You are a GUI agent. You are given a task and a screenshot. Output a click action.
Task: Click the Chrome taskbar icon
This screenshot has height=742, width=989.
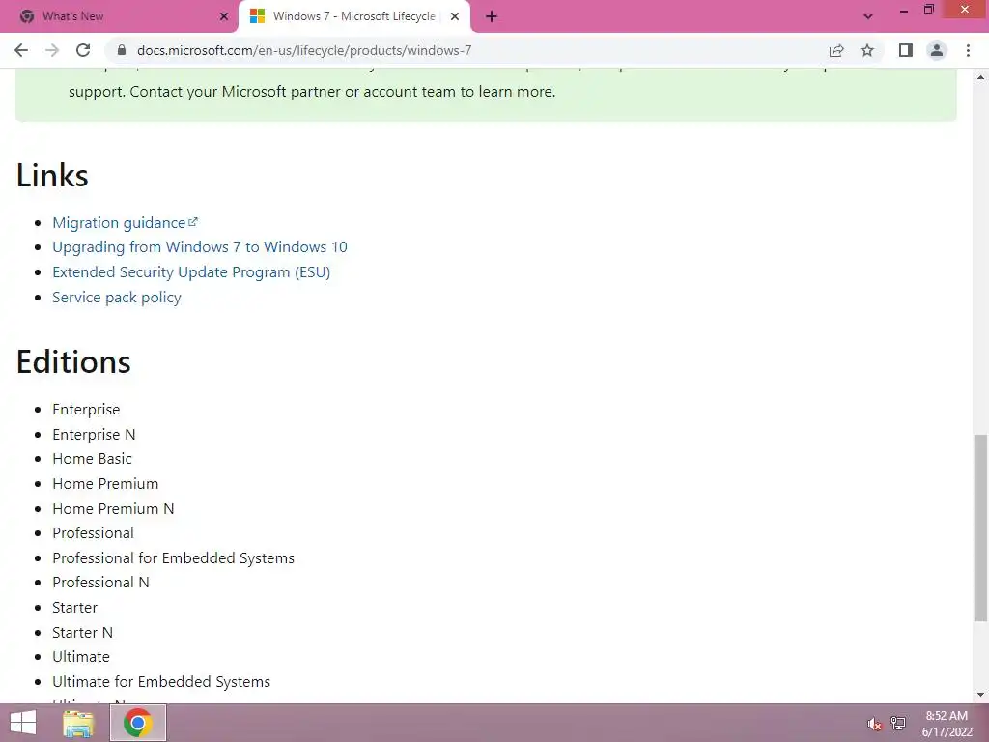138,723
